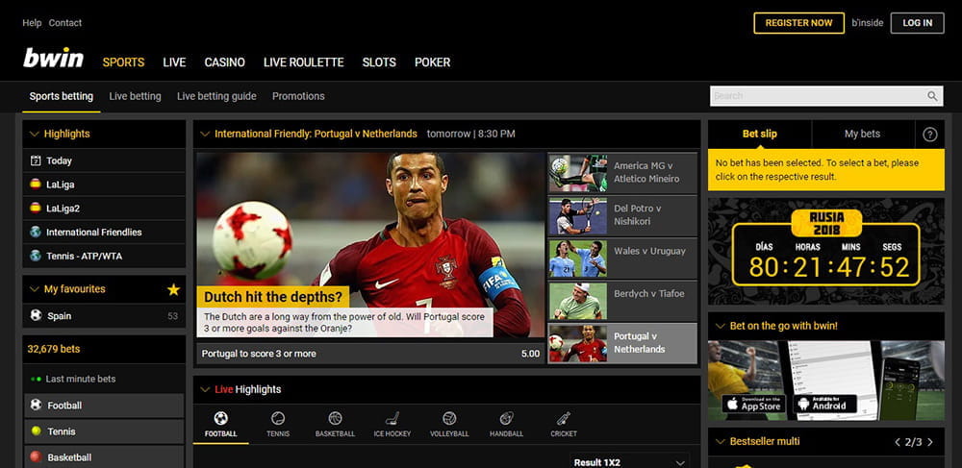
Task: Switch to the Sports betting tab
Action: click(x=62, y=96)
